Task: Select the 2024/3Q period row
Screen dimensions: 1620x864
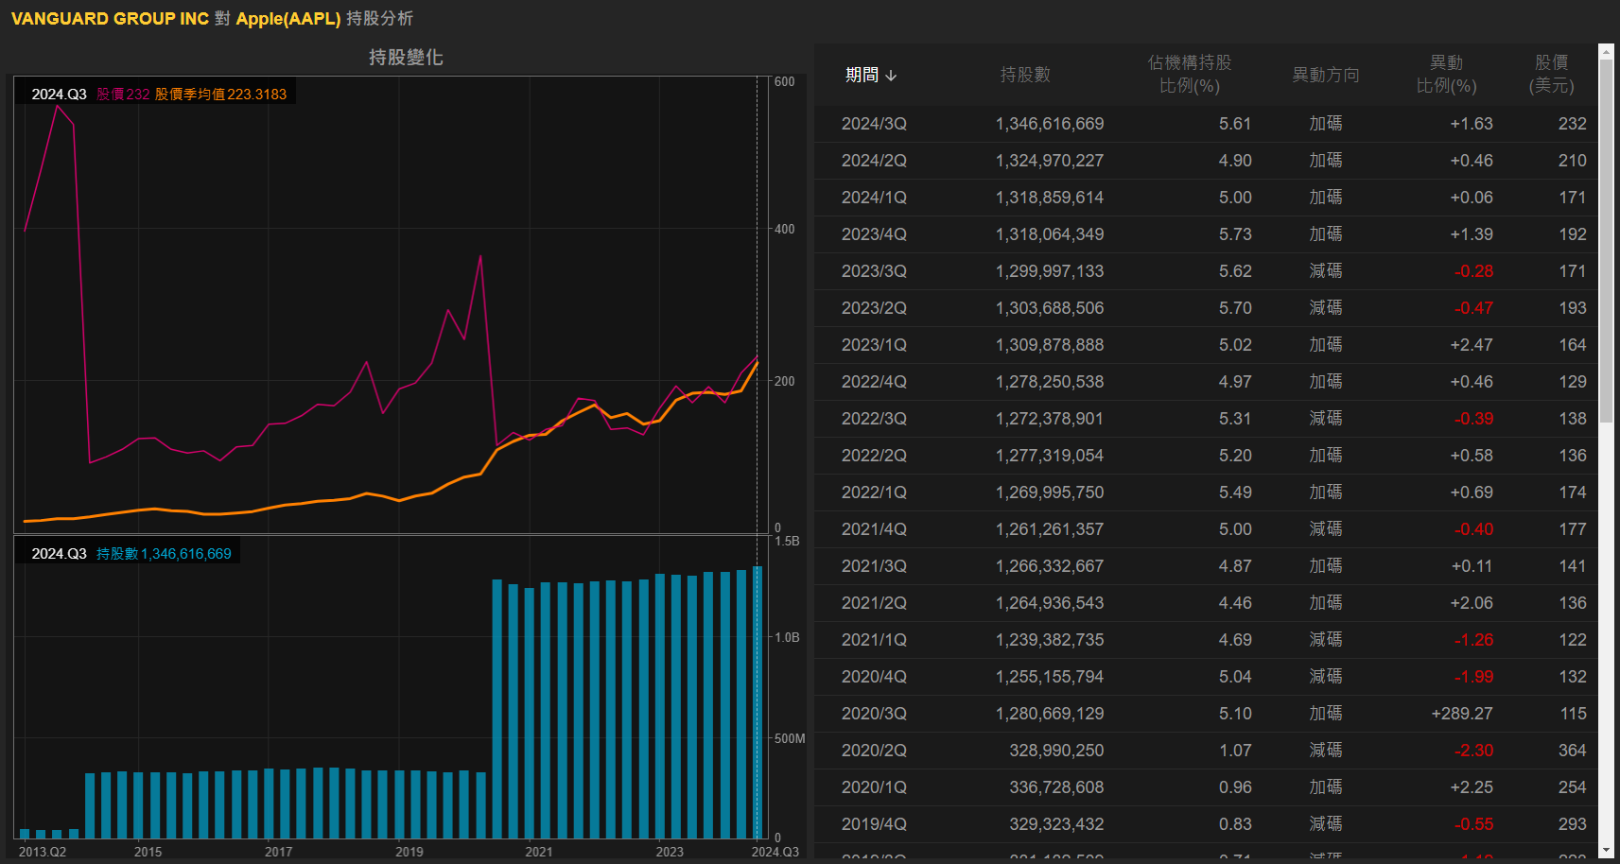Action: [1206, 124]
